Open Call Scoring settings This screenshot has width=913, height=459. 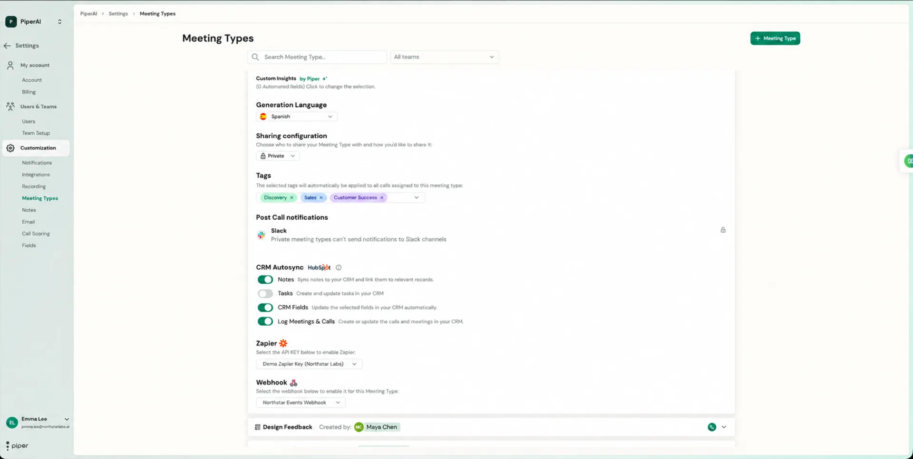[36, 234]
